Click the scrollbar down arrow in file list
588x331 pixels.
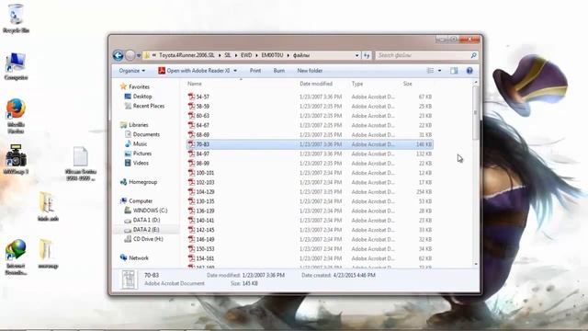pos(476,264)
